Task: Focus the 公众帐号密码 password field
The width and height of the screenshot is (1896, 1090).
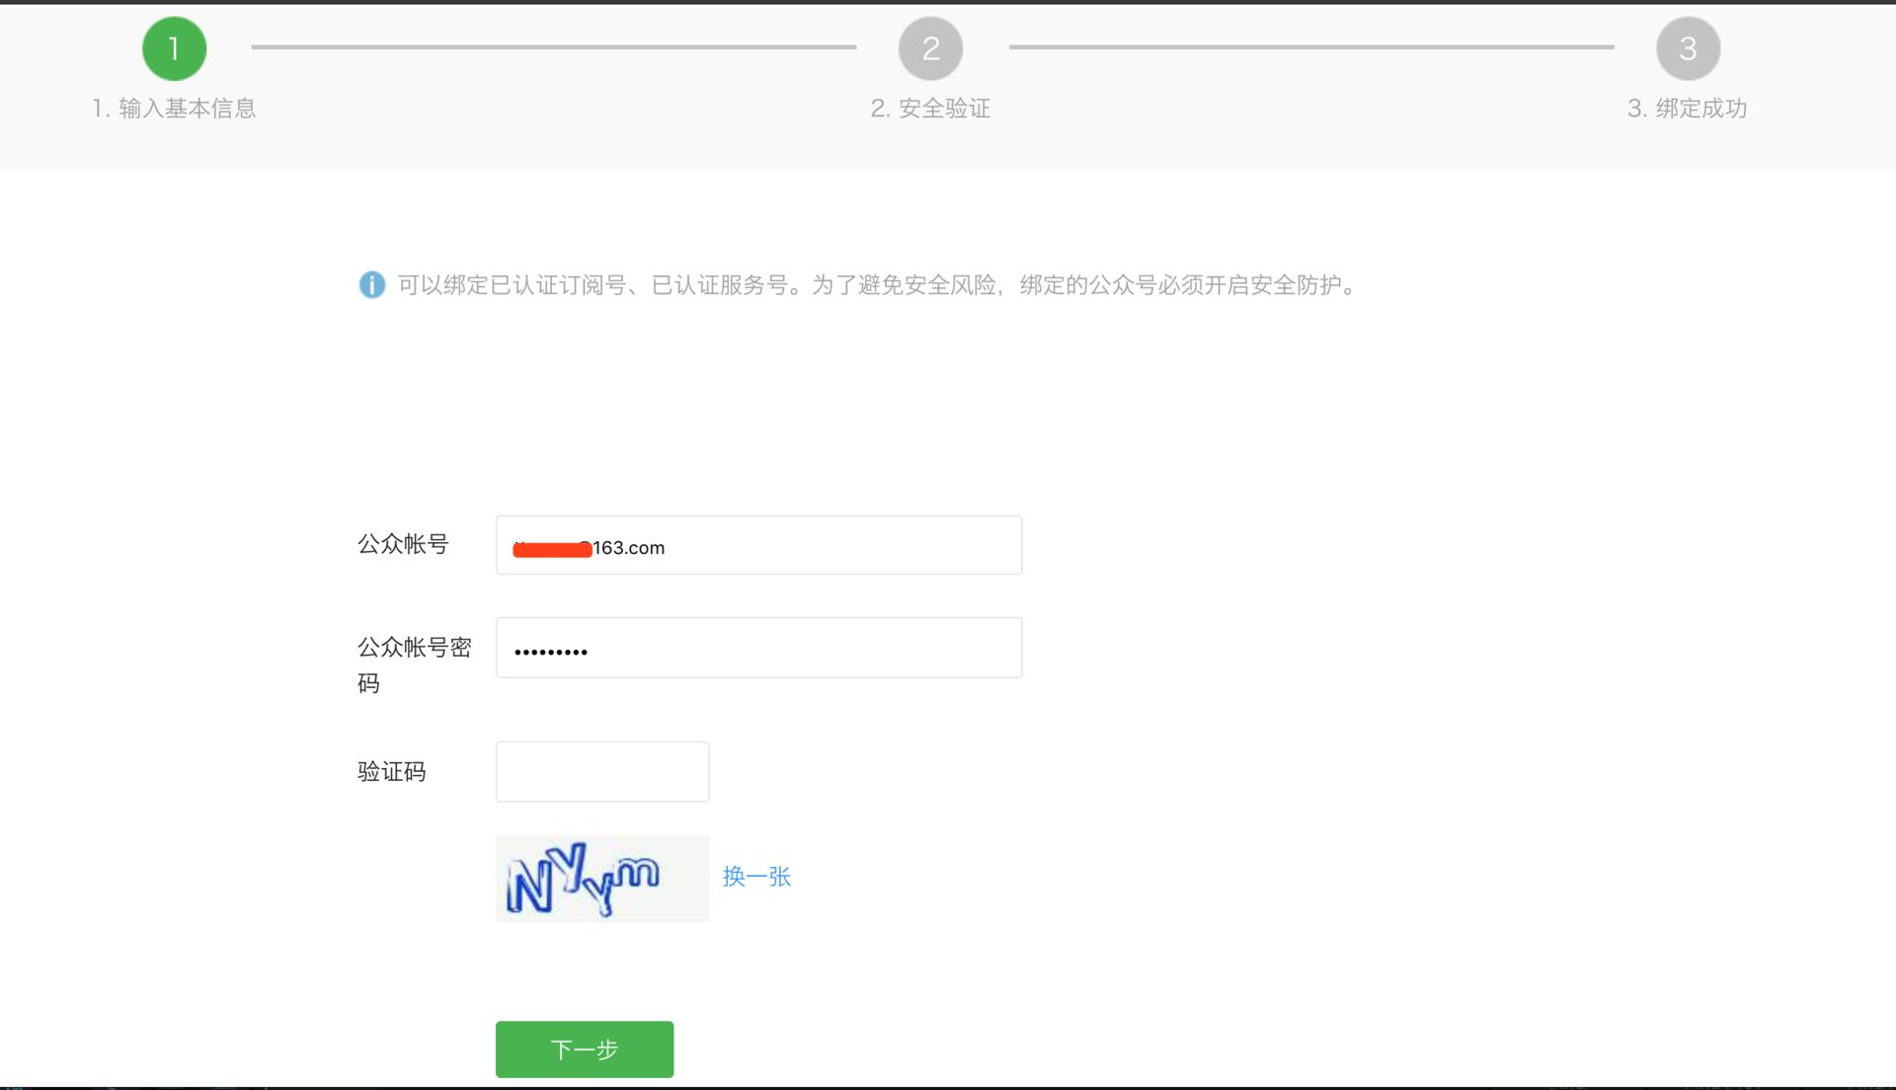Action: [758, 648]
